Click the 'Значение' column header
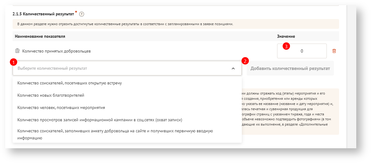 (x=286, y=37)
